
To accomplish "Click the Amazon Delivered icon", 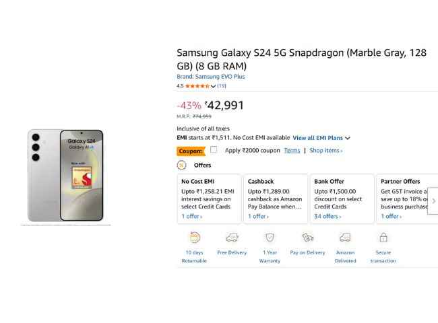I will [345, 238].
